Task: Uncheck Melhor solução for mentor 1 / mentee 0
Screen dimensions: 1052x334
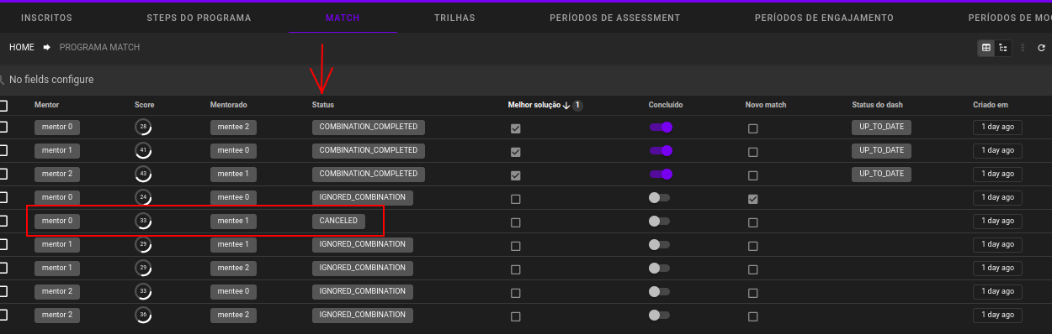Action: pos(516,152)
